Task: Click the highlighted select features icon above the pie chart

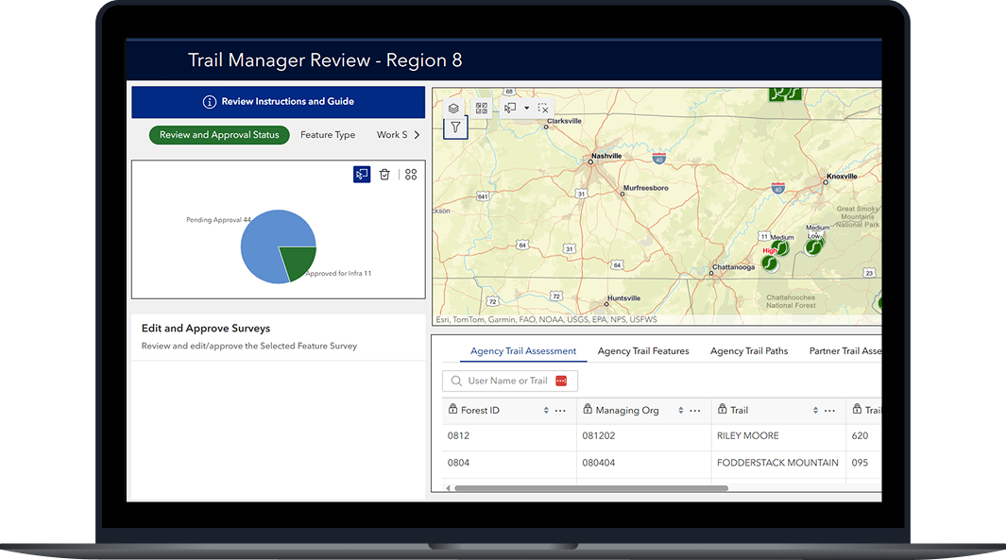Action: [x=362, y=174]
